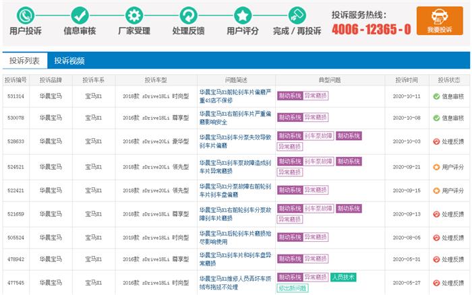Viewport: 472px width, 295px height.
Task: Open complaint link 华晨宝马X1前轮刹车片偏磨严重4S店不保修
Action: [235, 96]
